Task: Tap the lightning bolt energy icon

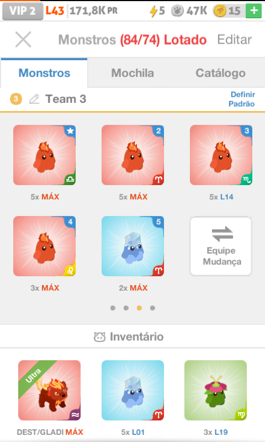Action: point(153,11)
